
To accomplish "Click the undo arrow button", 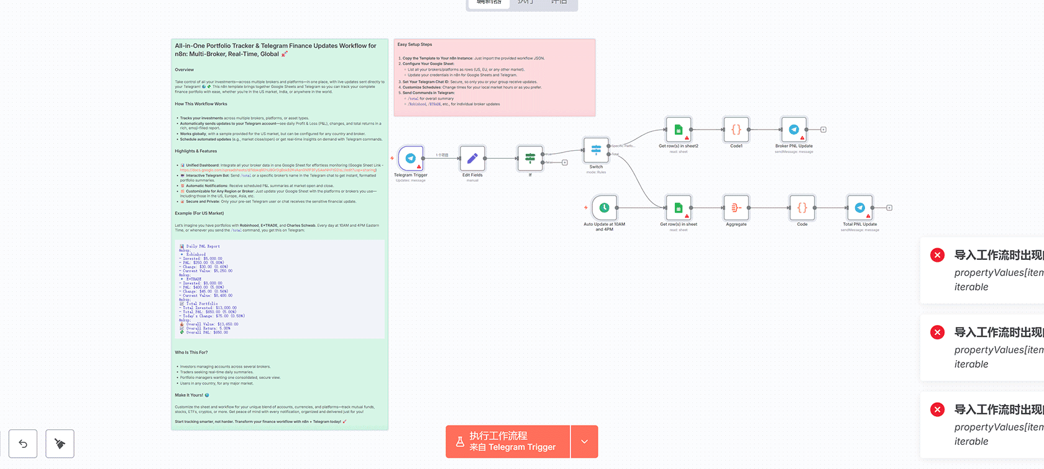I will click(x=23, y=444).
